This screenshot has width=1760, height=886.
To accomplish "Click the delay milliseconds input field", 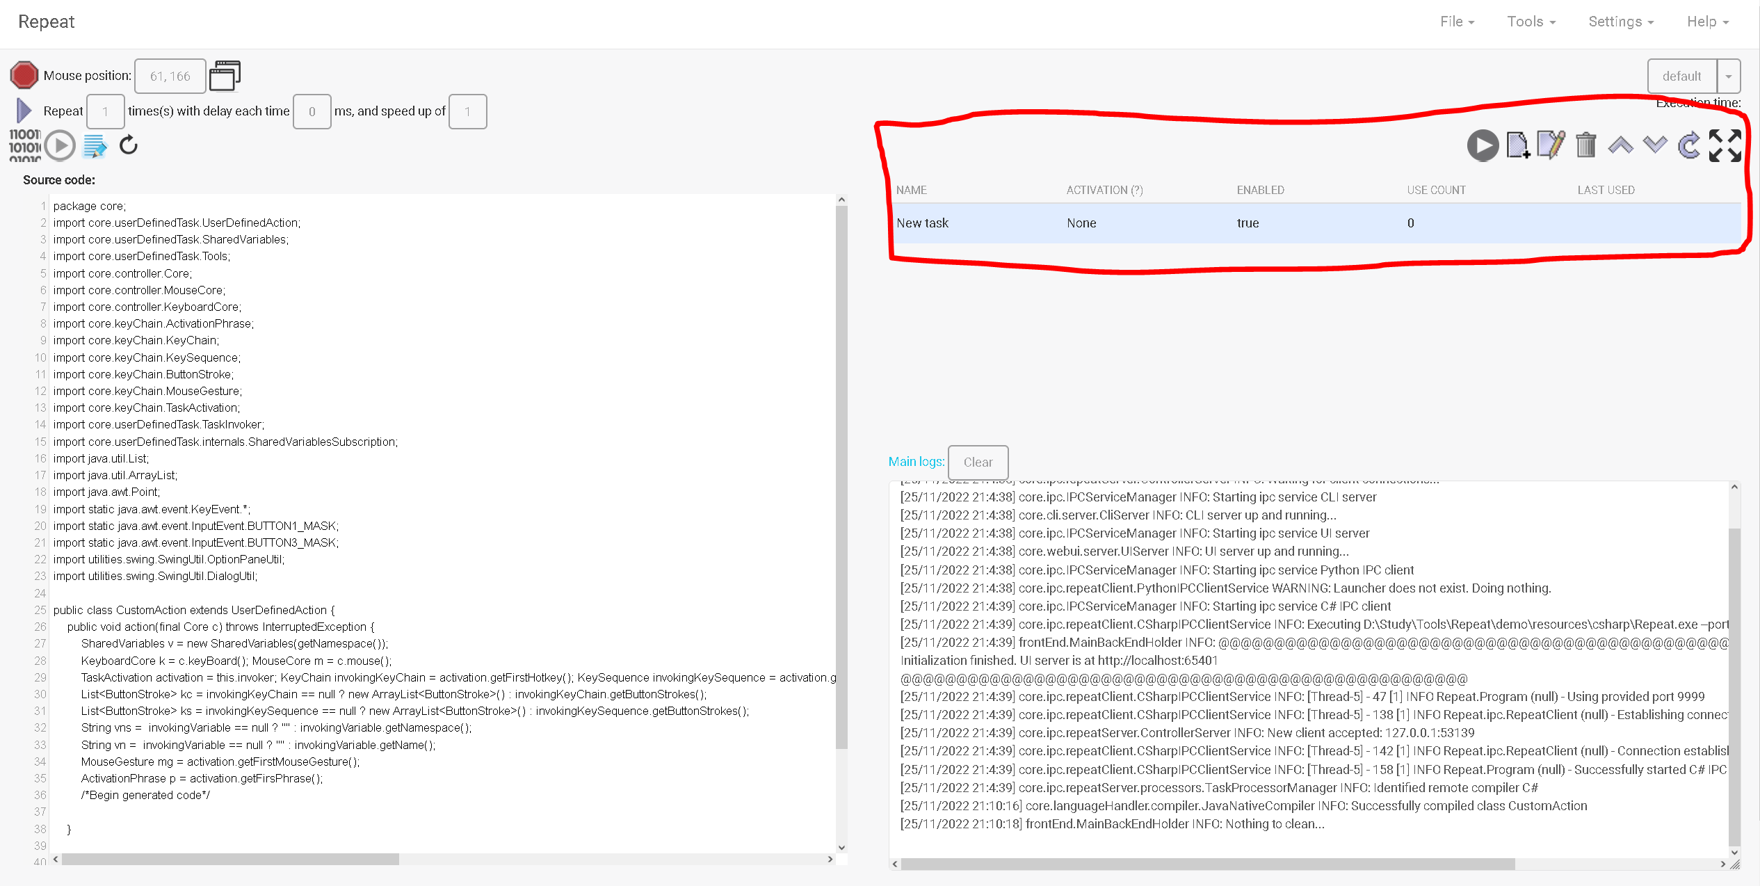I will tap(312, 111).
